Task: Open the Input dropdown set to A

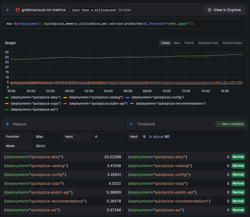Action: tap(107, 137)
